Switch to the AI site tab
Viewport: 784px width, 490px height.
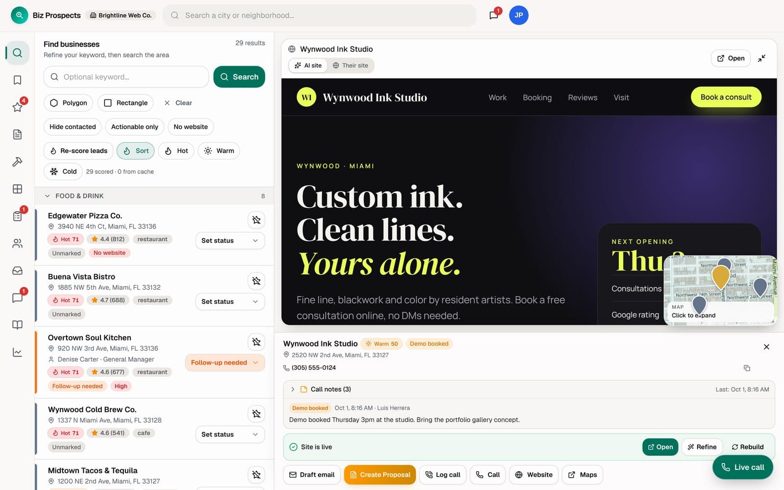308,66
